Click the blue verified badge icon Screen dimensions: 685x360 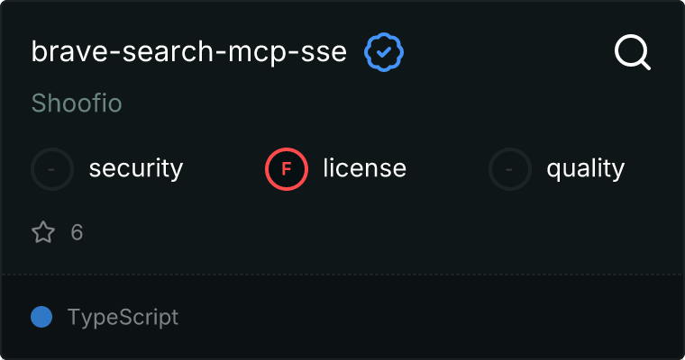point(384,52)
